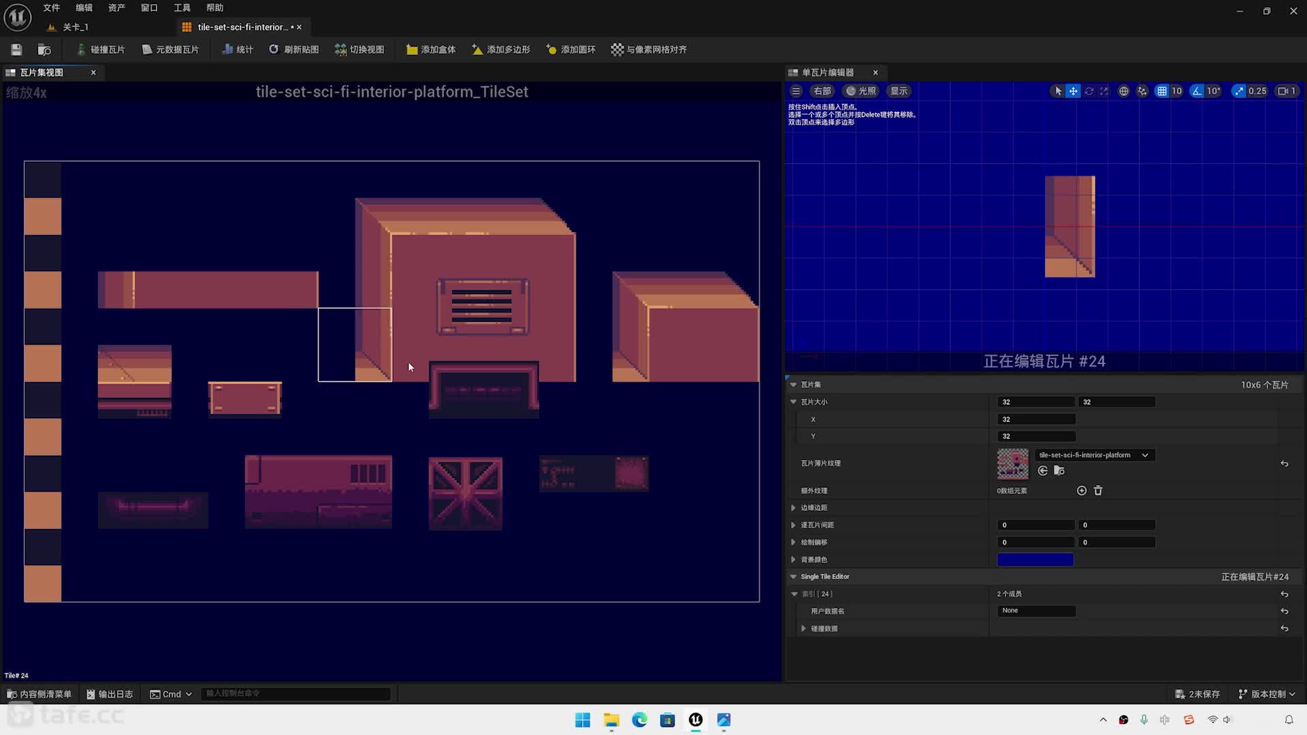Viewport: 1307px width, 735px height.
Task: Add a polygon with 添加多边形
Action: (501, 50)
